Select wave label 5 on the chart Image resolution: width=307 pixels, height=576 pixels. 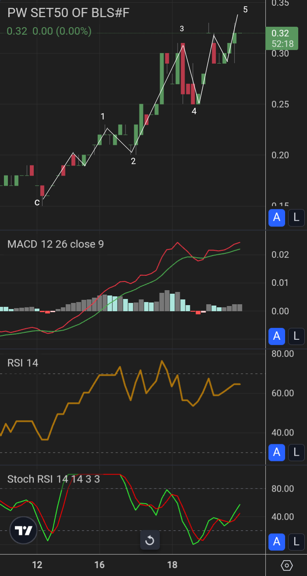pyautogui.click(x=245, y=10)
